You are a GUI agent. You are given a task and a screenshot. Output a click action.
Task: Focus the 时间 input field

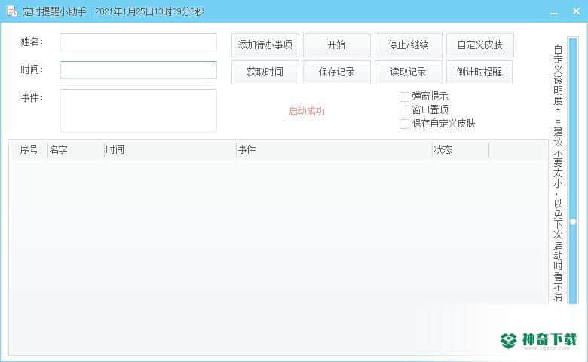point(139,70)
